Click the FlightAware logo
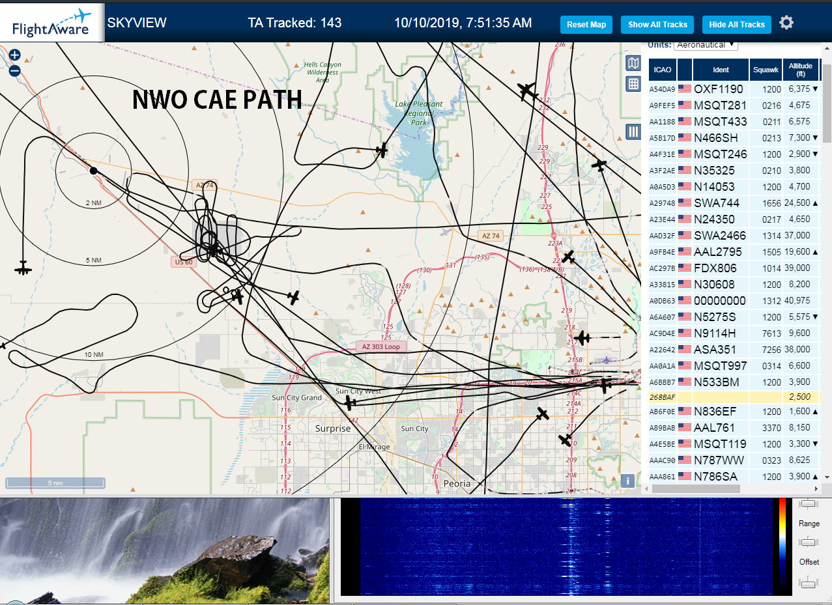Image resolution: width=832 pixels, height=605 pixels. (x=52, y=21)
